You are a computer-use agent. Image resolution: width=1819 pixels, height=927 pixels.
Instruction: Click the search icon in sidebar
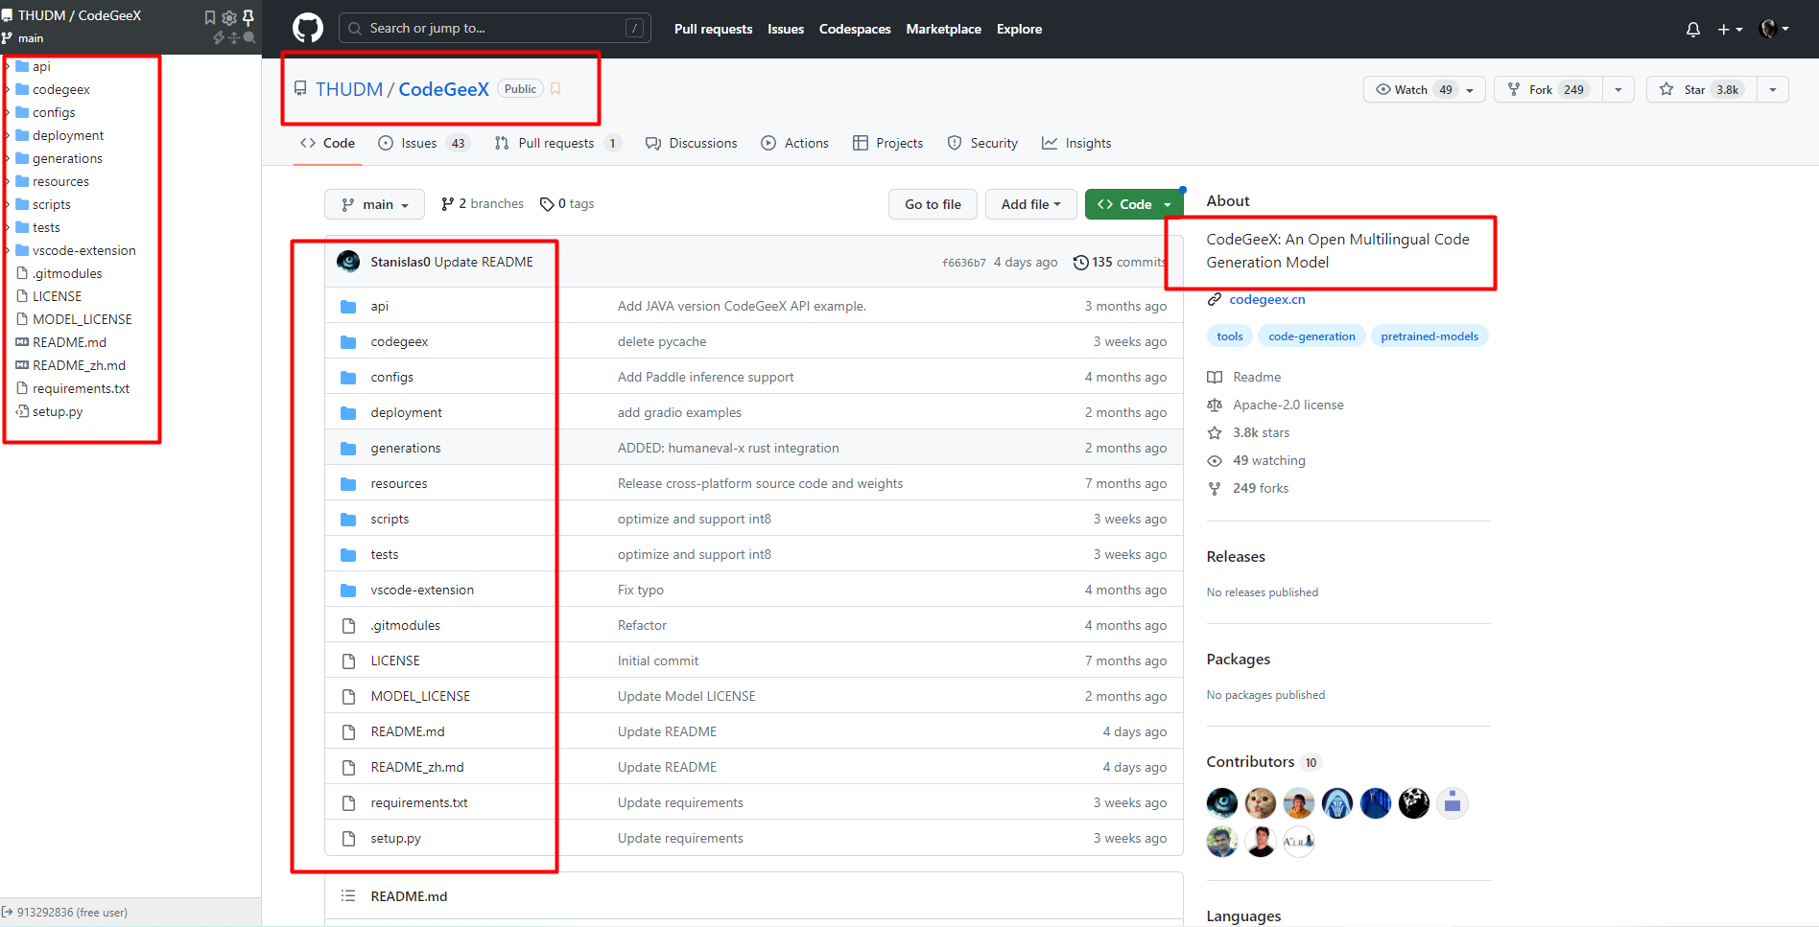249,37
